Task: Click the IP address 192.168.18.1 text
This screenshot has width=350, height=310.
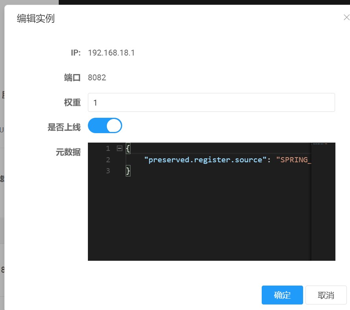Action: point(111,53)
